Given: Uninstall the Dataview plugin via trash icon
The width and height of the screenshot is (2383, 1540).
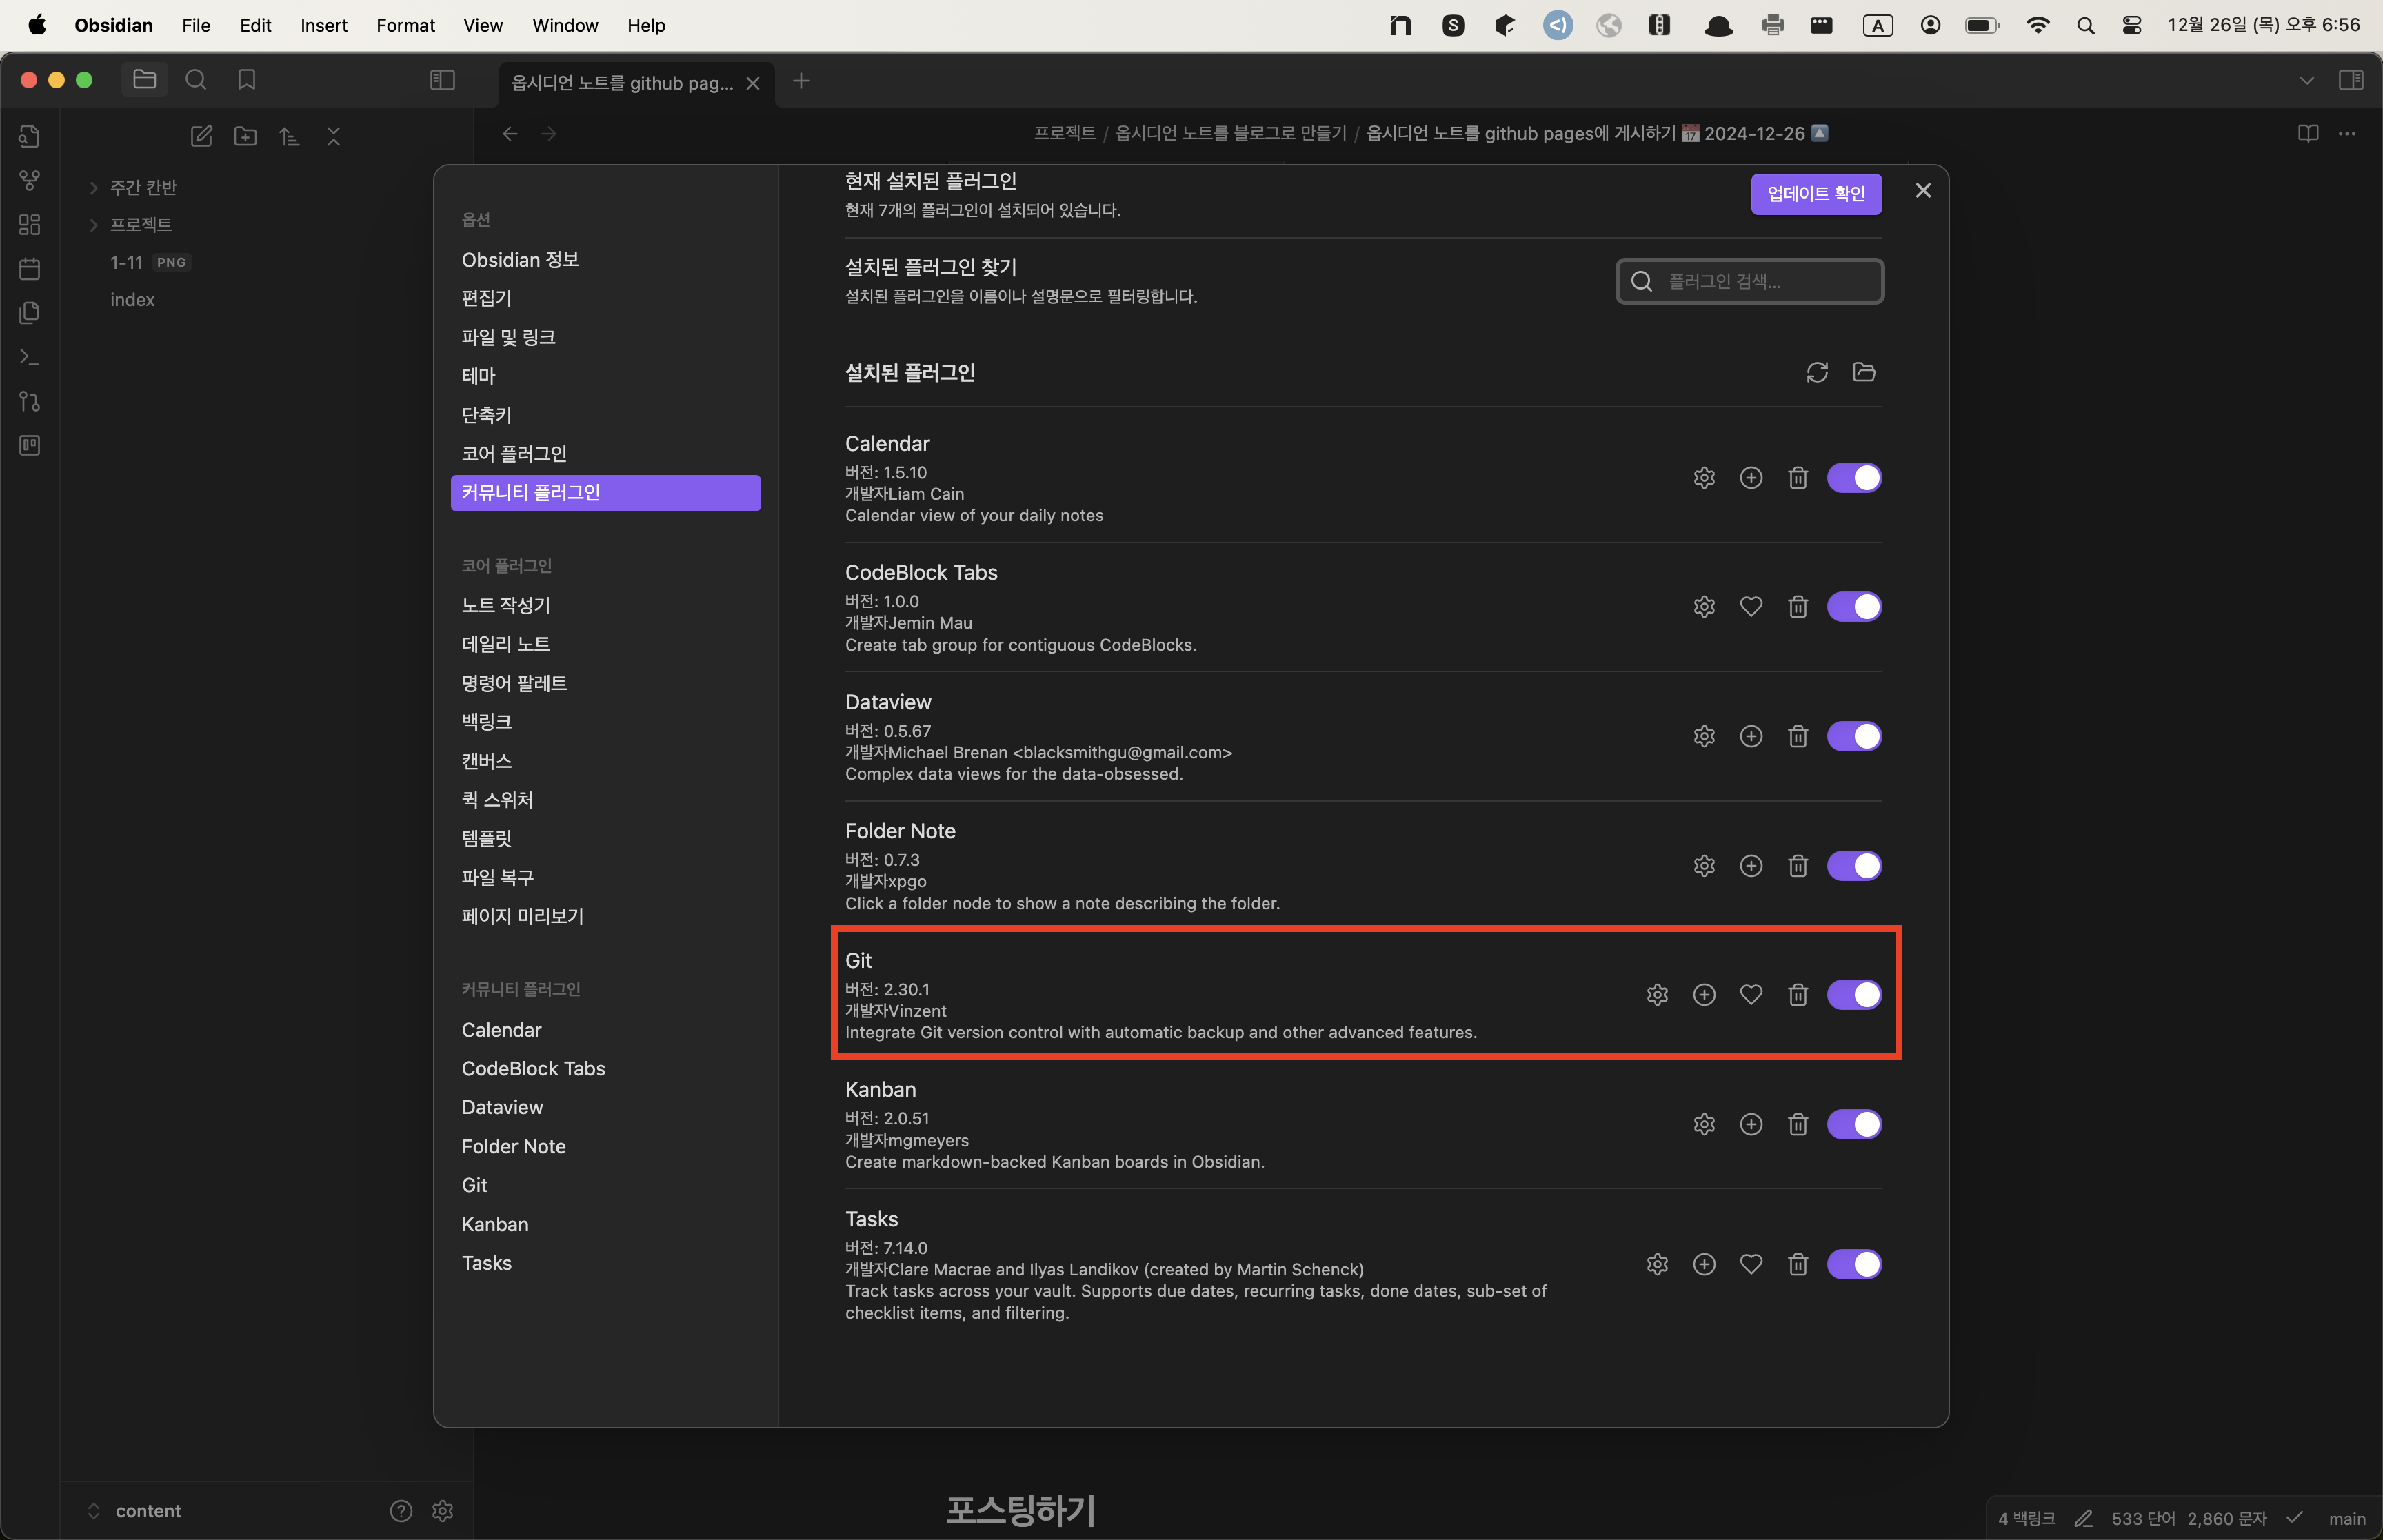Looking at the screenshot, I should (1798, 736).
